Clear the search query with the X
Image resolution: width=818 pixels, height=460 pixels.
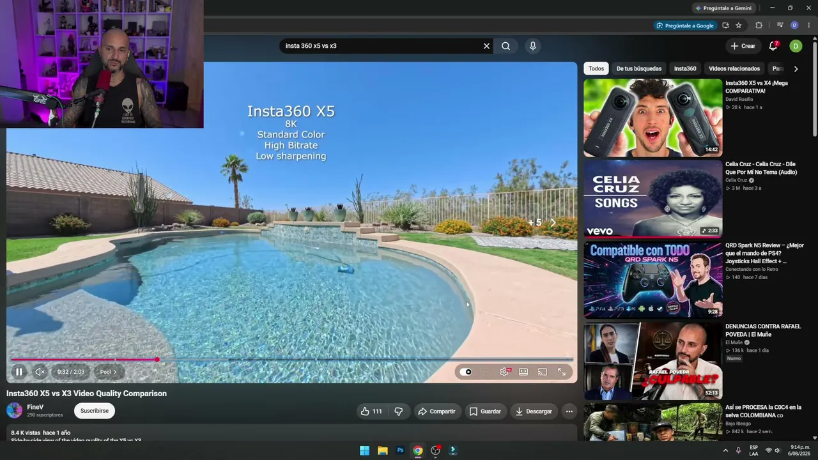(x=486, y=46)
